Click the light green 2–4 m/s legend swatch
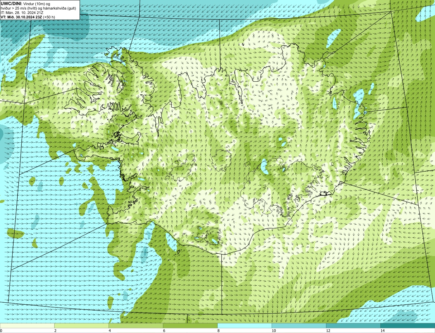 [82, 326]
